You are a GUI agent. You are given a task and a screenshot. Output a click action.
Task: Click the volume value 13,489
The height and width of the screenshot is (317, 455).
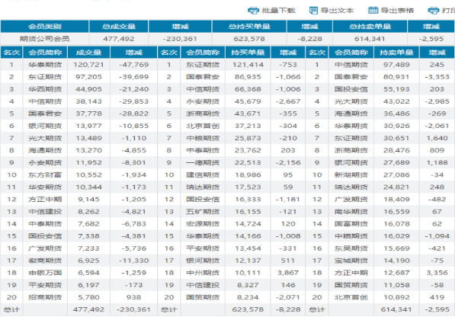pos(89,138)
